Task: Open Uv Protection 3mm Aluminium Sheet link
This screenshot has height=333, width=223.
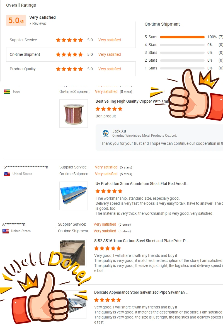Action: tap(142, 184)
